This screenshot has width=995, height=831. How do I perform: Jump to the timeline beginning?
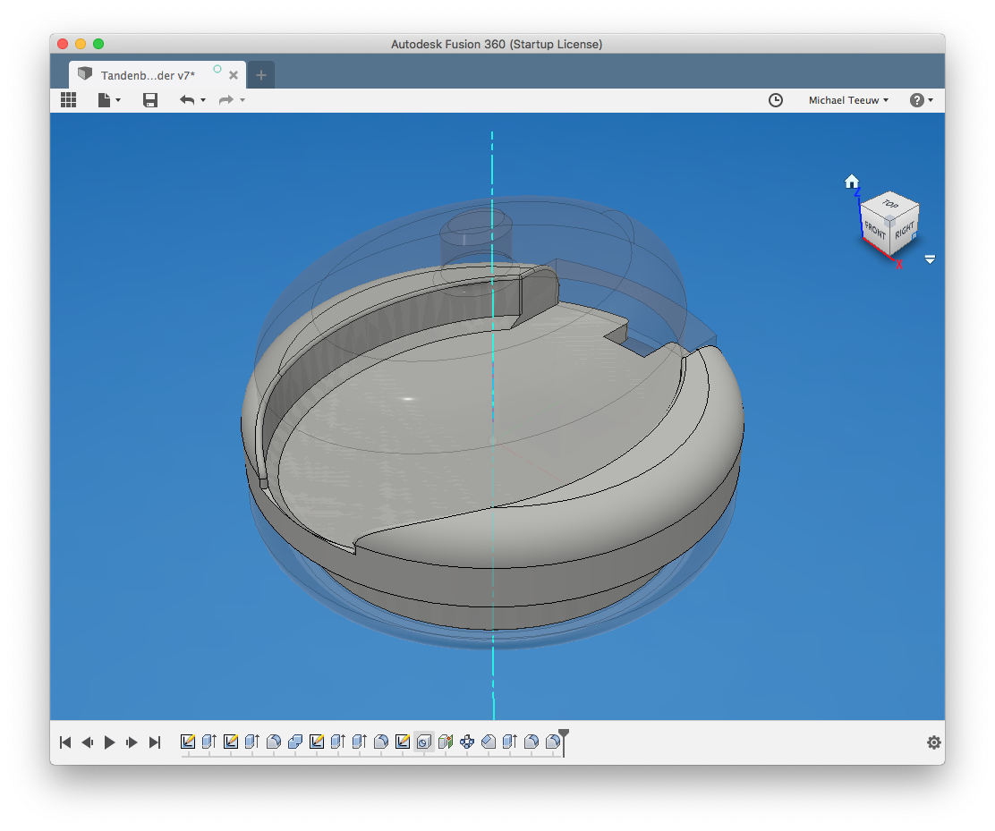[x=65, y=742]
